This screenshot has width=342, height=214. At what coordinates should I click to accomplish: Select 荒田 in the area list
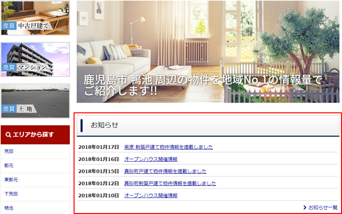(x=9, y=151)
